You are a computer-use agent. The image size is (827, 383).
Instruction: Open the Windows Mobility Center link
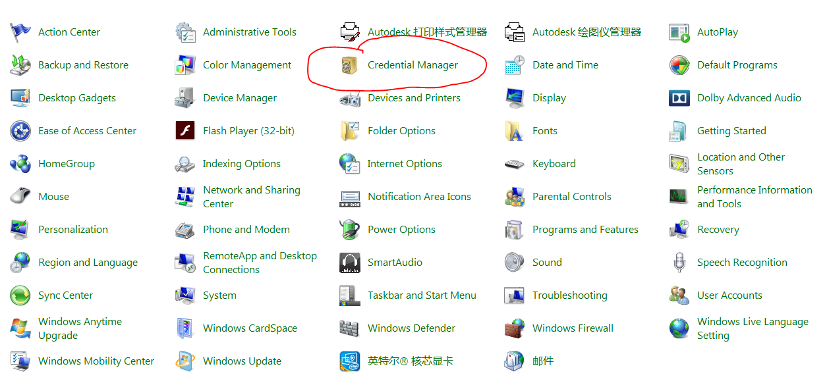[96, 361]
